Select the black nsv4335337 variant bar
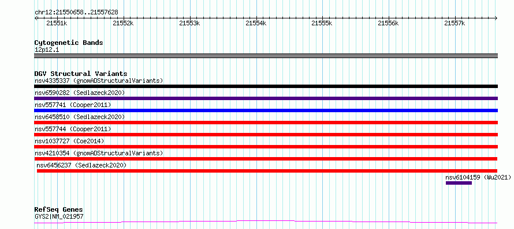514x229 pixels. point(266,86)
